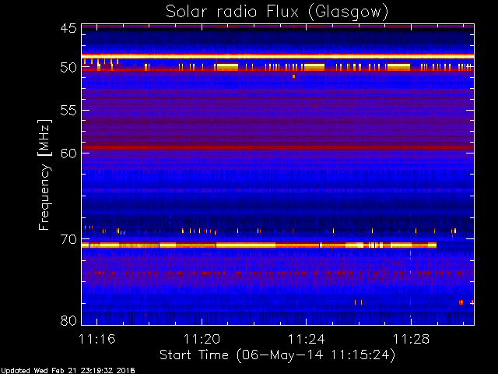Click the yellow emission band near 71 MHz
Viewport: 498px width, 374px height.
[x=259, y=245]
